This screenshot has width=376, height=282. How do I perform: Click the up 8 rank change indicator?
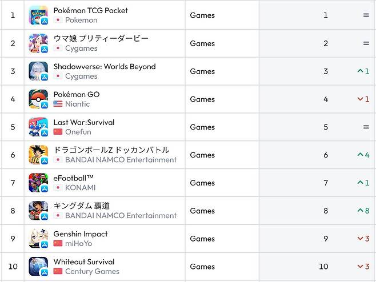pyautogui.click(x=363, y=211)
